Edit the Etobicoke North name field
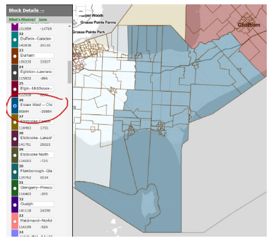Image resolution: width=277 pixels, height=241 pixels. pos(36,154)
